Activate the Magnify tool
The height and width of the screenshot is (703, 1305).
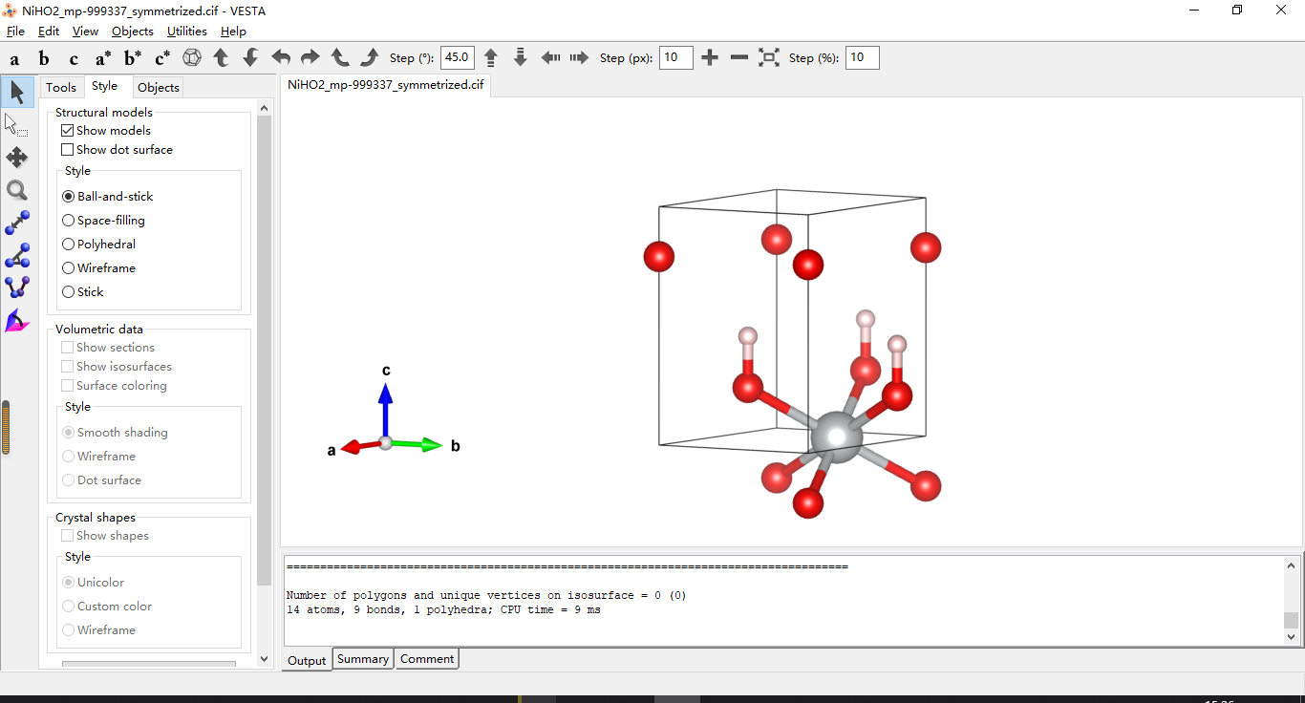[17, 191]
